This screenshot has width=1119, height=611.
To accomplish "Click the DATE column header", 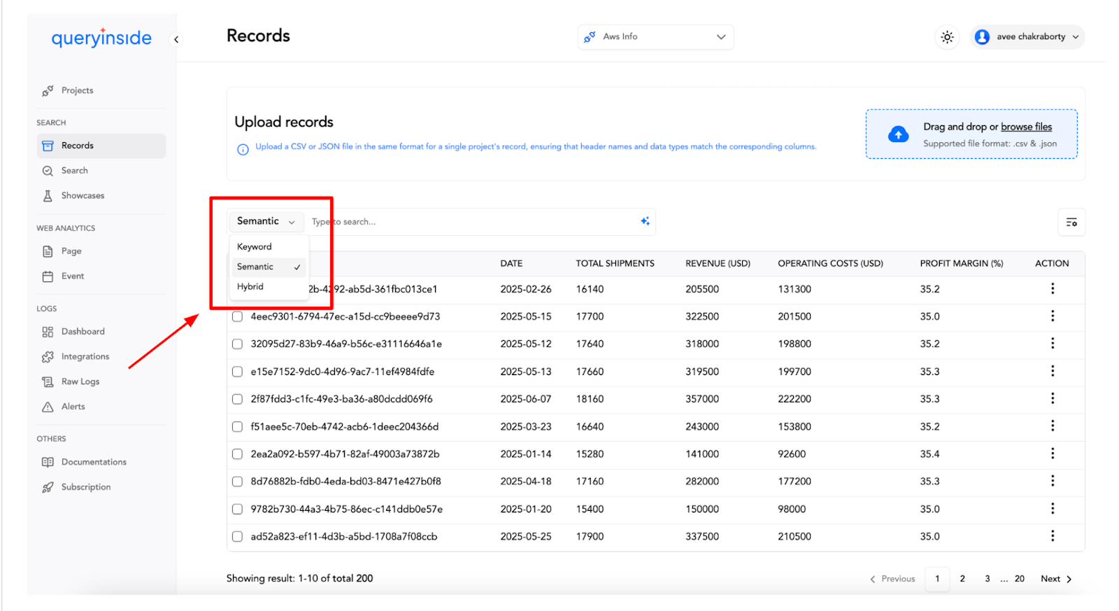I will point(511,264).
